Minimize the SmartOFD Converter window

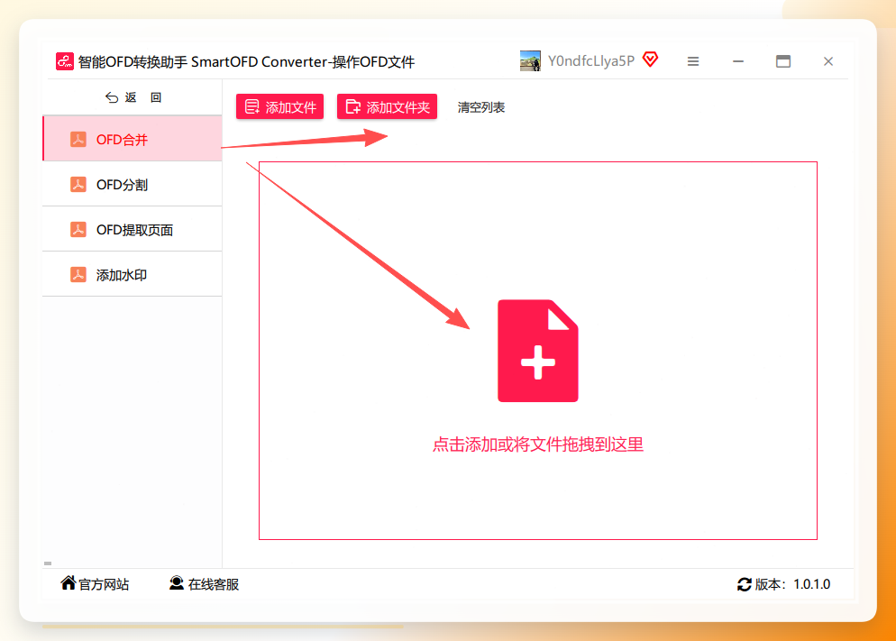(x=738, y=61)
